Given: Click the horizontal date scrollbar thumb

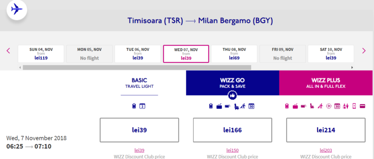Looking at the screenshot, I should (x=137, y=67).
